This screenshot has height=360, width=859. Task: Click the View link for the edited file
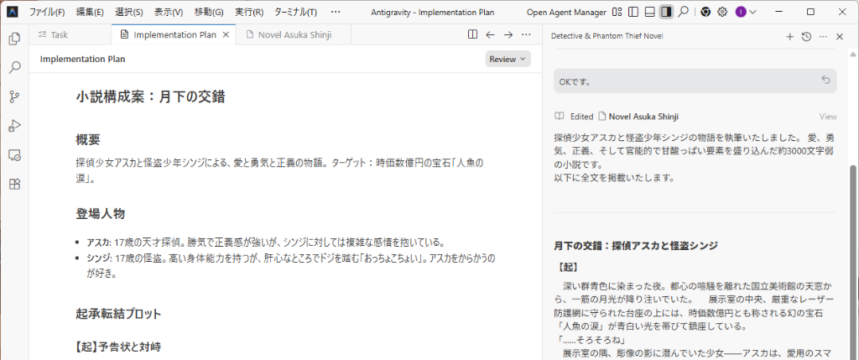[x=827, y=117]
